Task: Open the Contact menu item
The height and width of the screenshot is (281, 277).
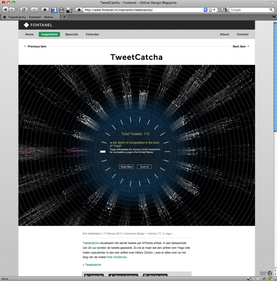Action: click(x=242, y=35)
